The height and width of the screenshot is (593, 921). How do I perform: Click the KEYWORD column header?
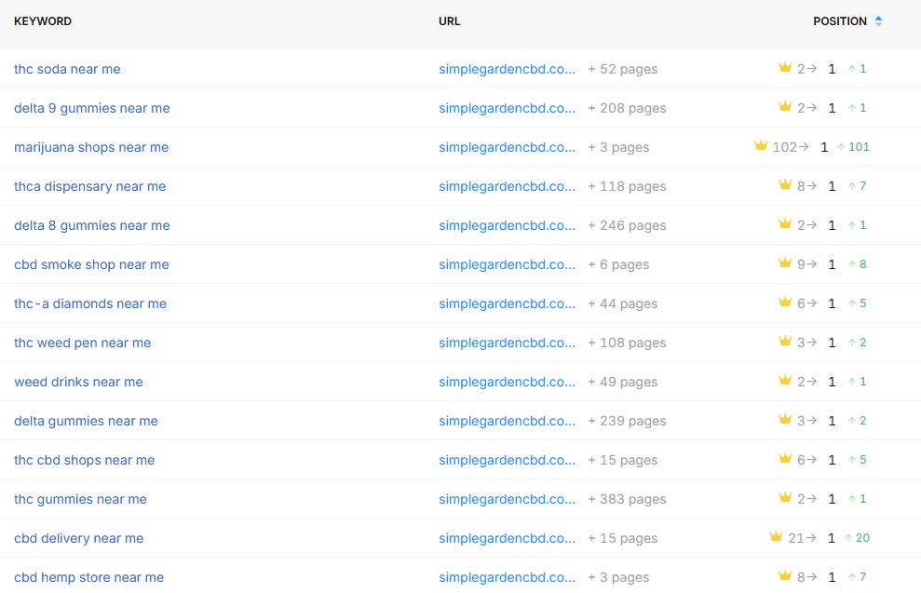43,21
